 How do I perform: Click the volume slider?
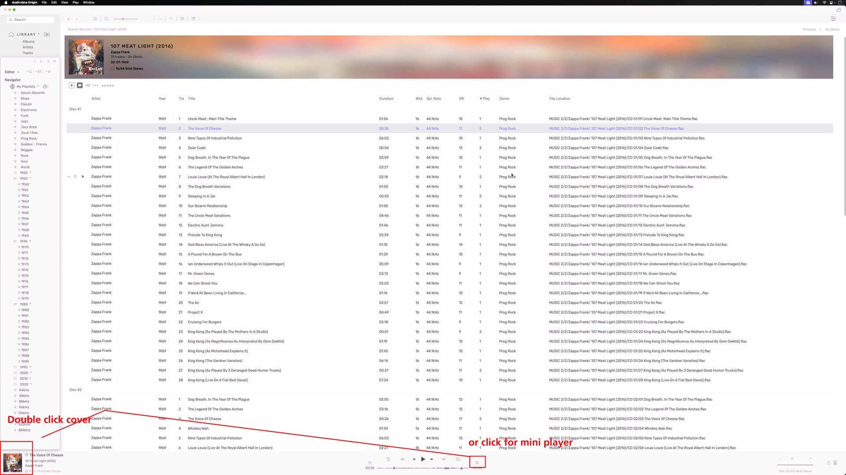[795, 464]
